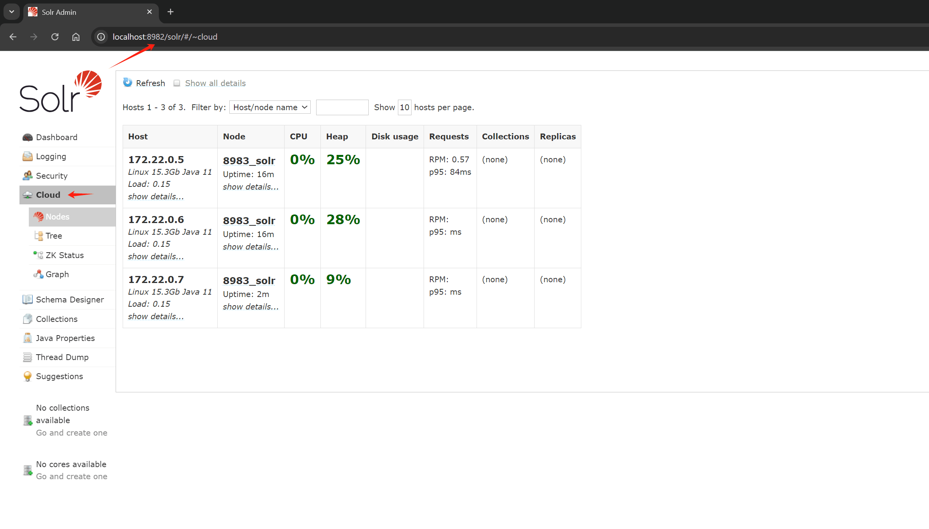Image resolution: width=929 pixels, height=529 pixels.
Task: Select Suggestions icon in sidebar
Action: pyautogui.click(x=27, y=376)
